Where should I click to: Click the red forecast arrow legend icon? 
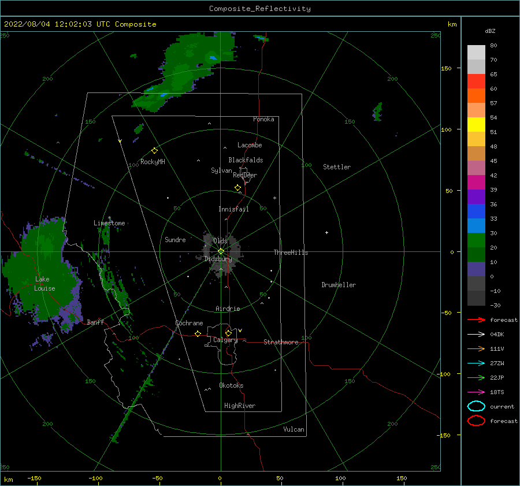[476, 320]
